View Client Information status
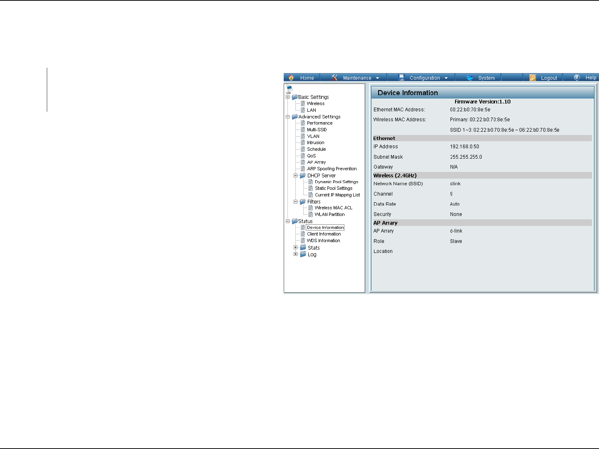 324,234
